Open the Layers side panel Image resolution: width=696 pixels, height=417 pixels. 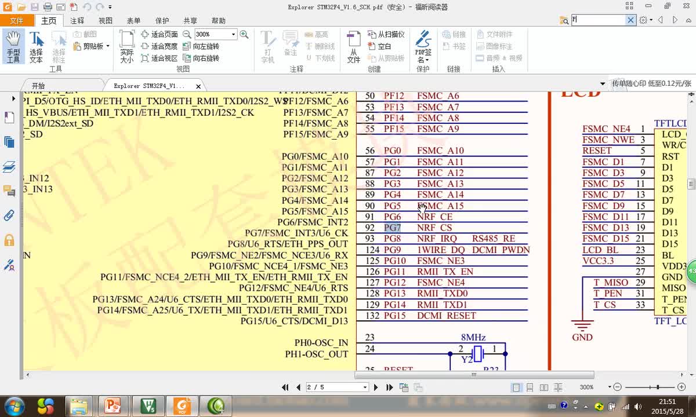pos(9,167)
